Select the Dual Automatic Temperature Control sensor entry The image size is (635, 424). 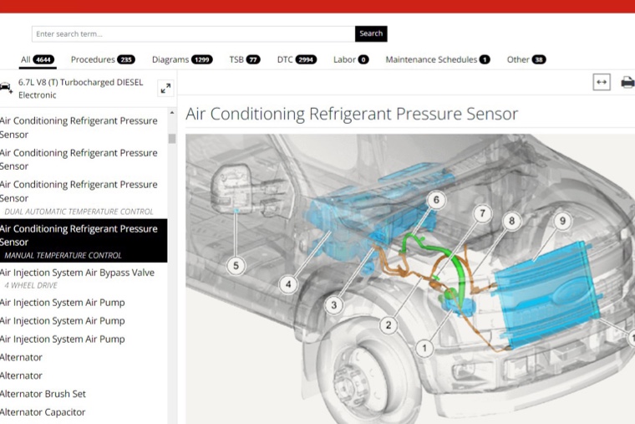(84, 198)
